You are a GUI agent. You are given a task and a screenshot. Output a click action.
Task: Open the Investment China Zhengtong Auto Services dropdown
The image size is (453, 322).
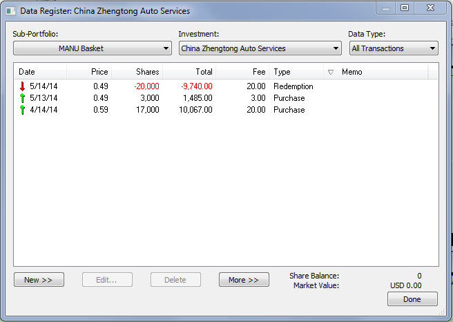(x=260, y=48)
